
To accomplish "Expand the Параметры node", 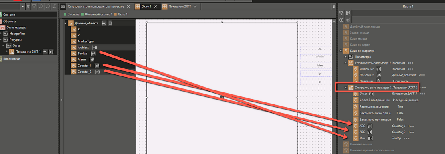I will click(x=345, y=57).
